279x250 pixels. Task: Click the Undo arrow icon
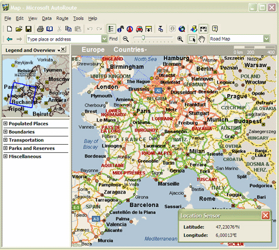[x=90, y=29]
